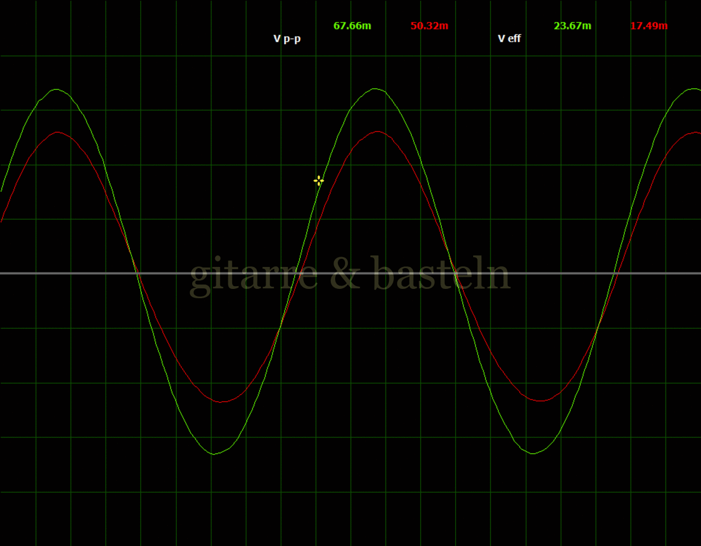Click the "gitarre & basteln" watermark text

[x=349, y=274]
